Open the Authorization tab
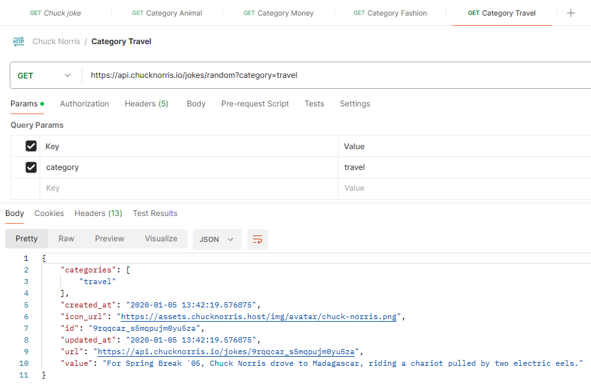This screenshot has width=591, height=384. pos(84,104)
